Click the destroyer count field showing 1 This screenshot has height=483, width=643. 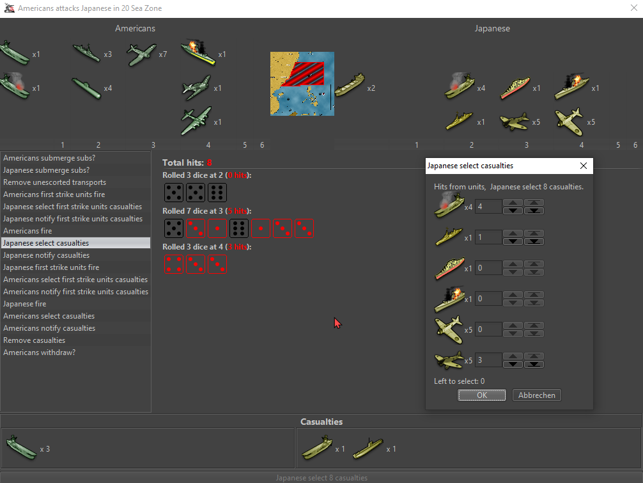[488, 237]
